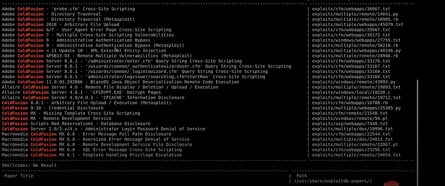Click the 'Shellcodes: No Result' text

click(29, 165)
